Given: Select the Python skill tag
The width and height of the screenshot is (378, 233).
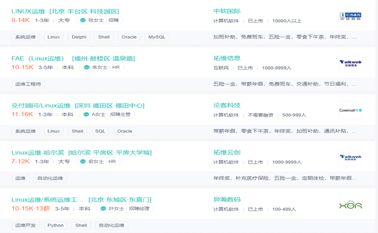Looking at the screenshot, I should pos(55,225).
